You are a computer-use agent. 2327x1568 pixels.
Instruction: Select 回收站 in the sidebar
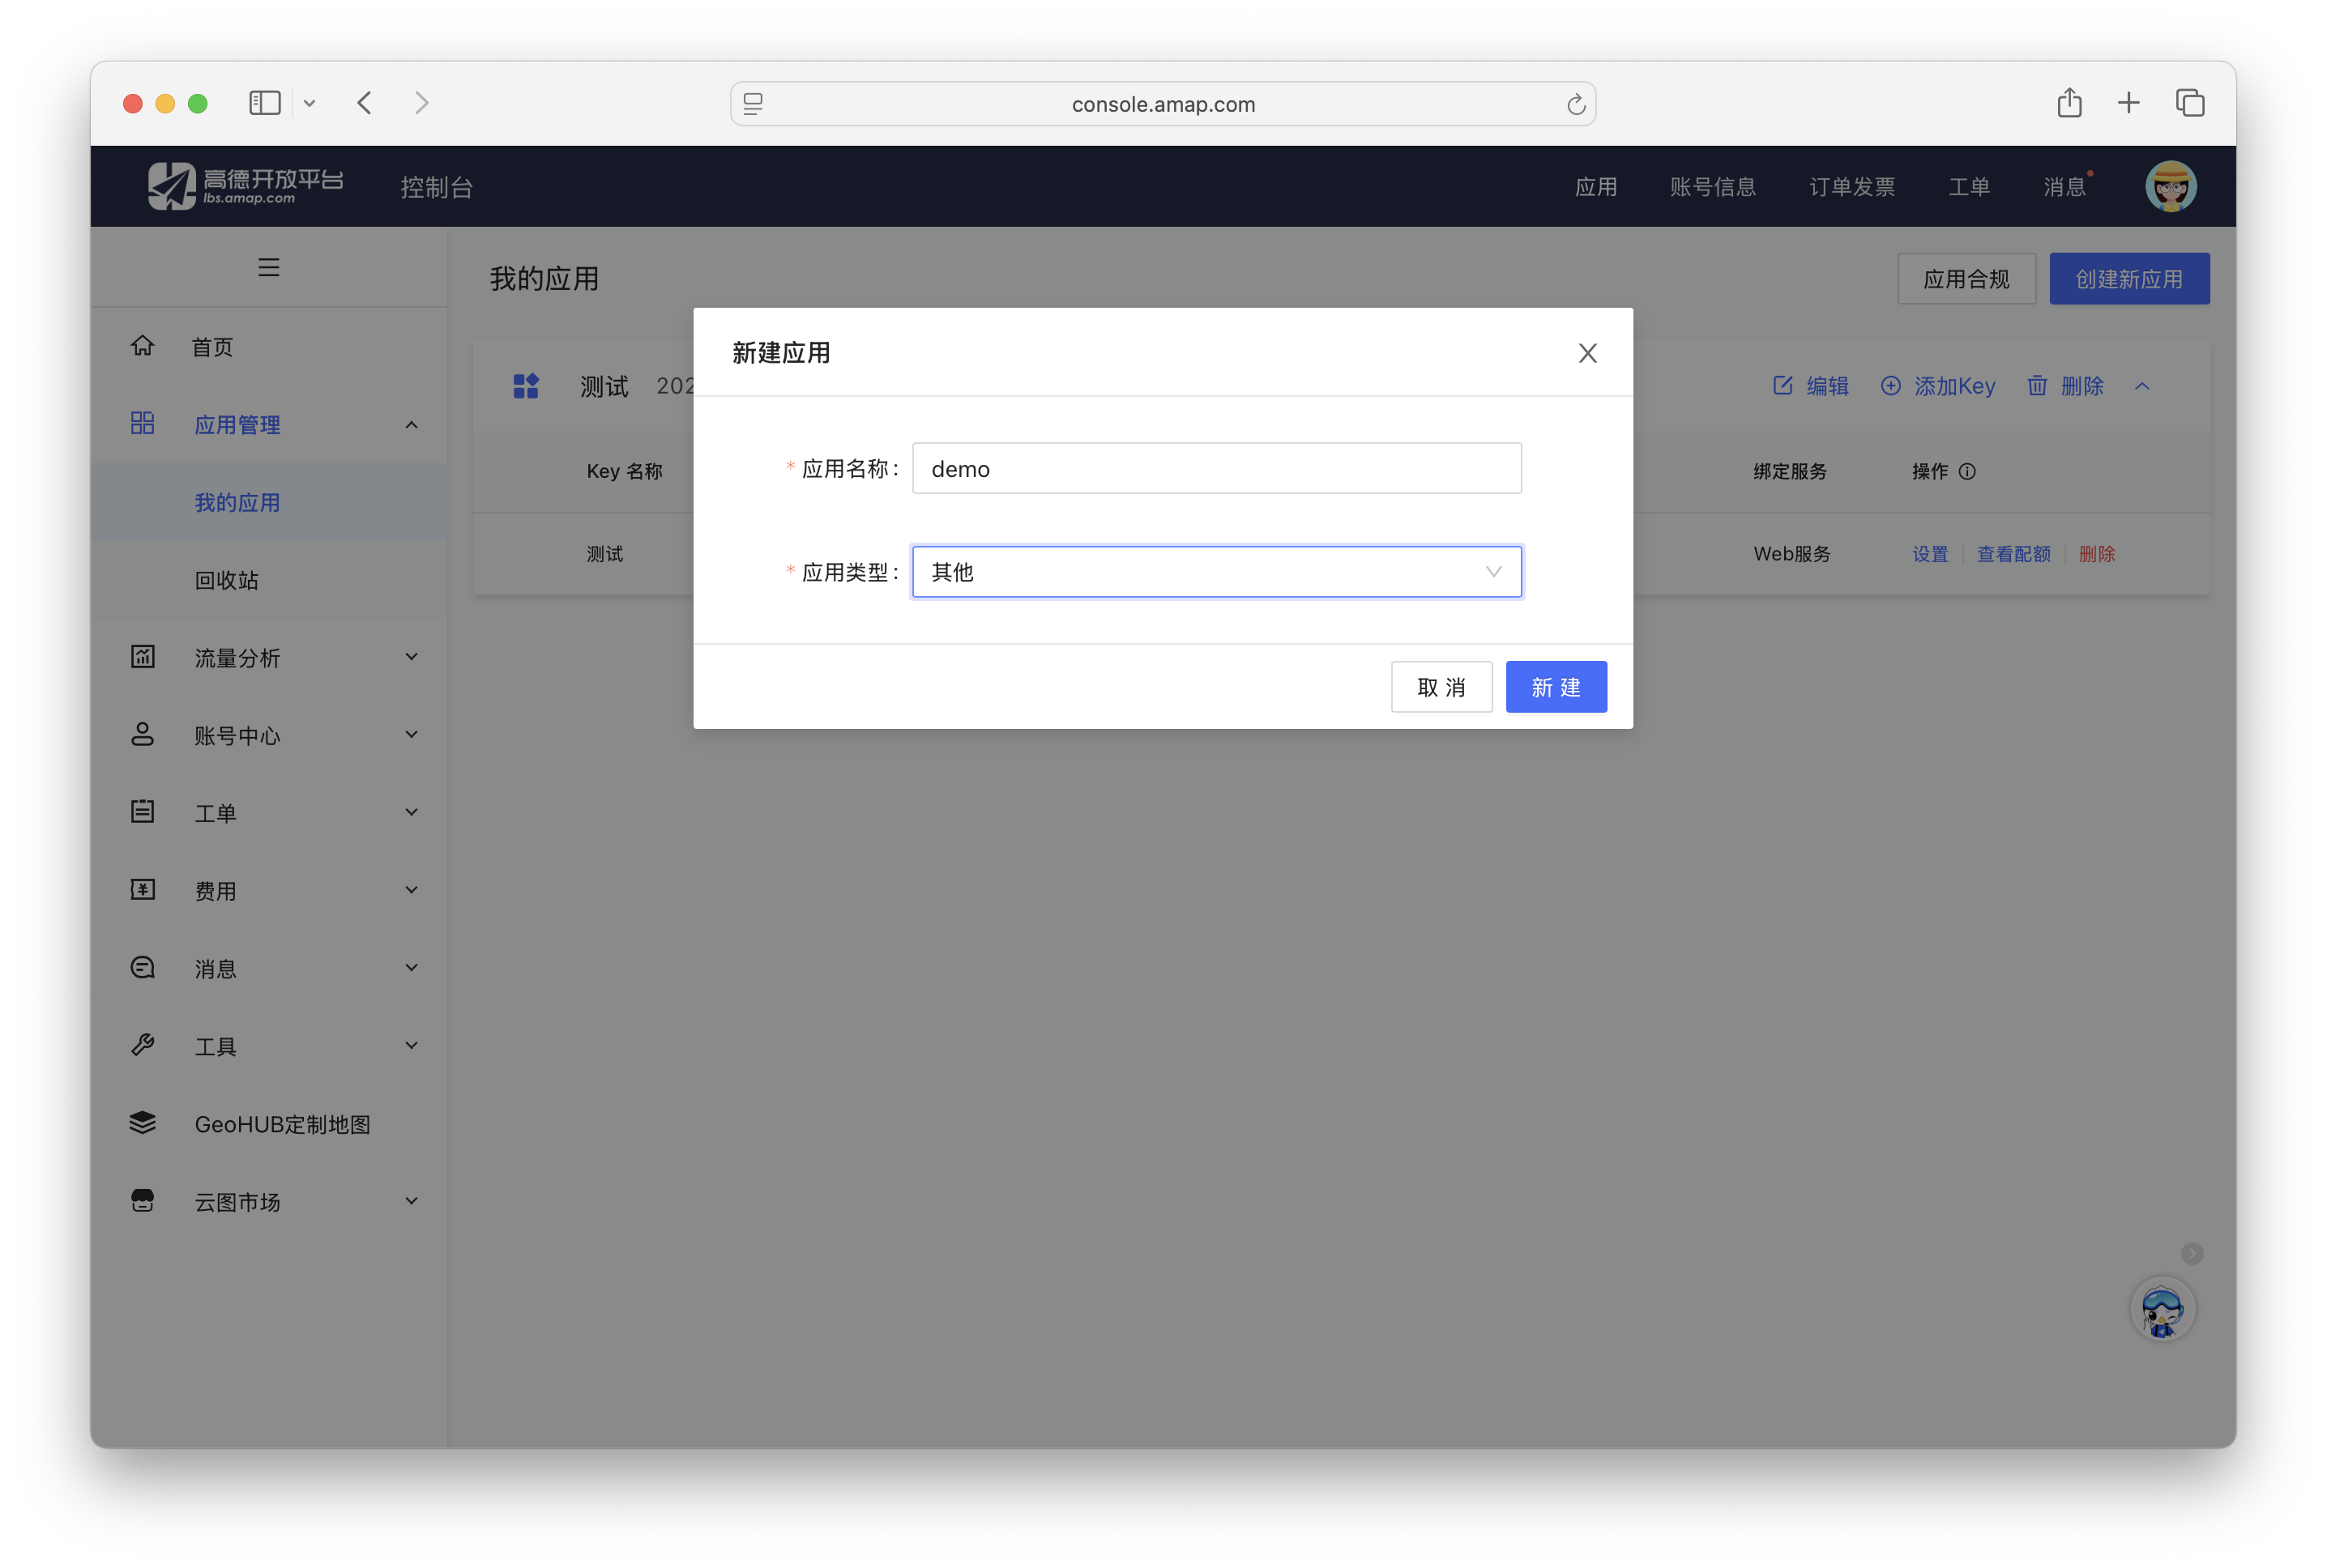pyautogui.click(x=227, y=580)
